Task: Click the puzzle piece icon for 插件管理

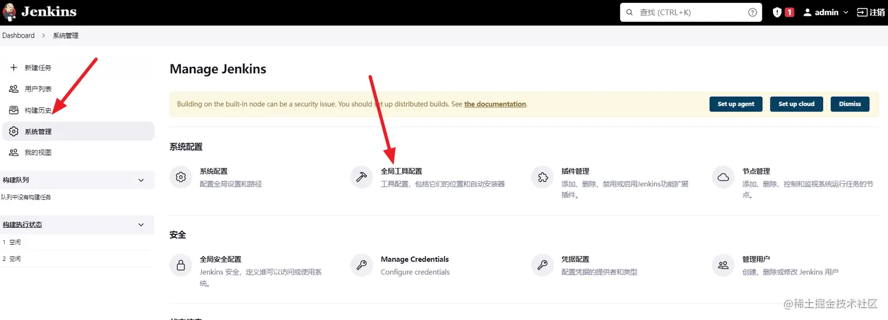Action: [543, 177]
